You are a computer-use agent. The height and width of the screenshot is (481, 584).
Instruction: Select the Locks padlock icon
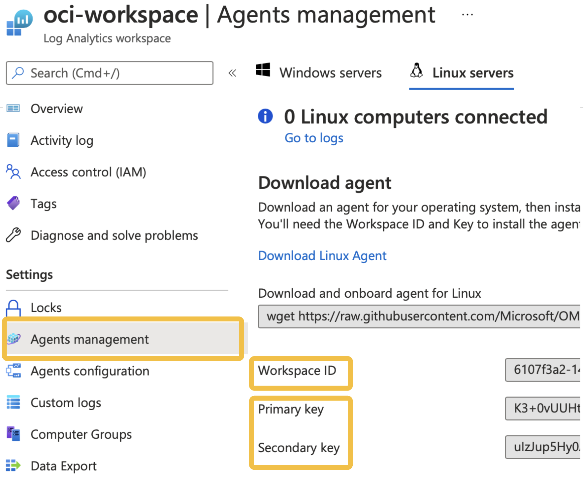tap(13, 307)
